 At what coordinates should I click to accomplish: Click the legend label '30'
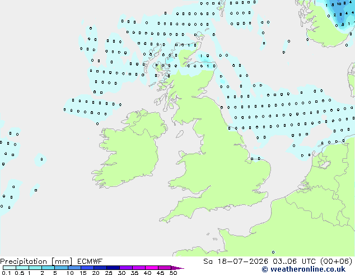click(x=122, y=273)
